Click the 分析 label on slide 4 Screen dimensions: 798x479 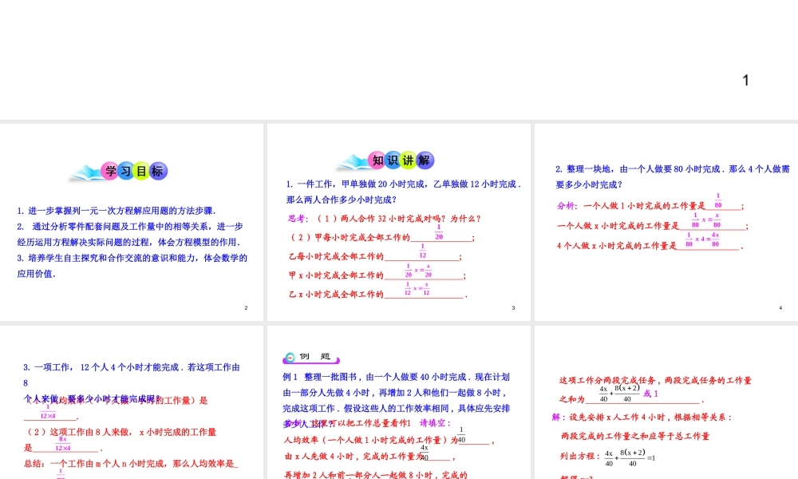[x=565, y=206]
